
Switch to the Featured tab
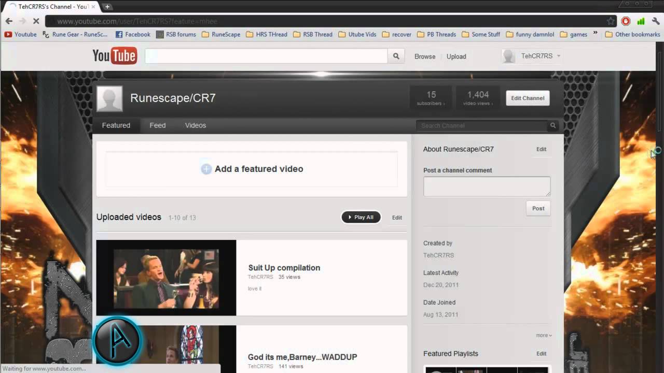(x=116, y=125)
